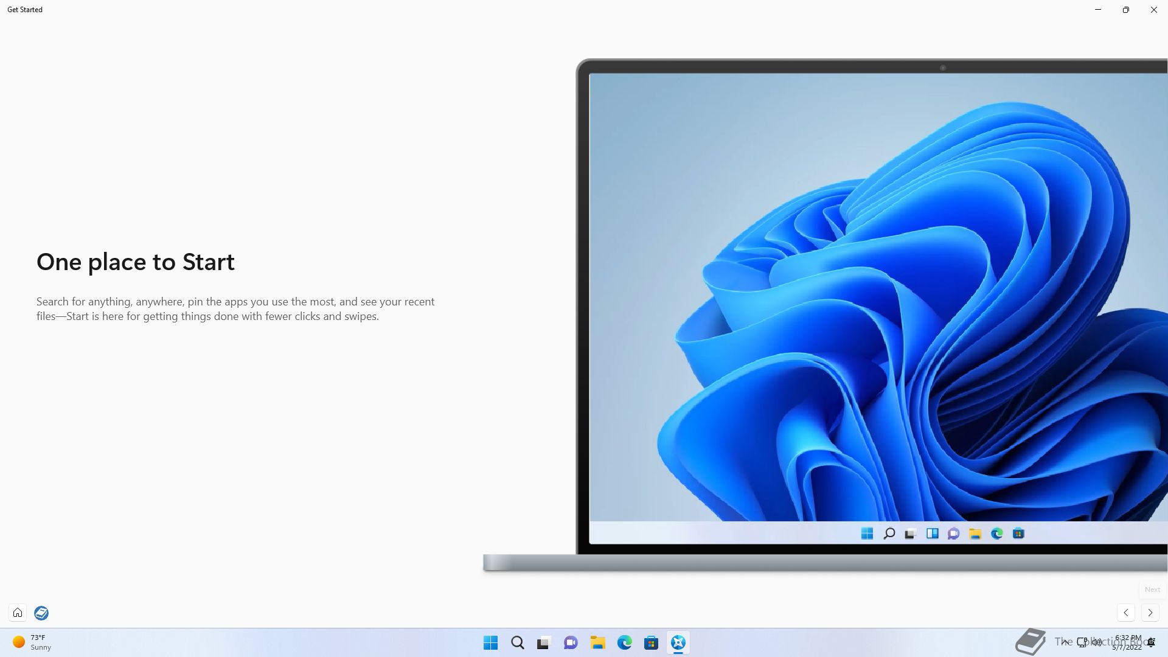The width and height of the screenshot is (1168, 657).
Task: Open the blue book icon beside Home
Action: pos(41,613)
